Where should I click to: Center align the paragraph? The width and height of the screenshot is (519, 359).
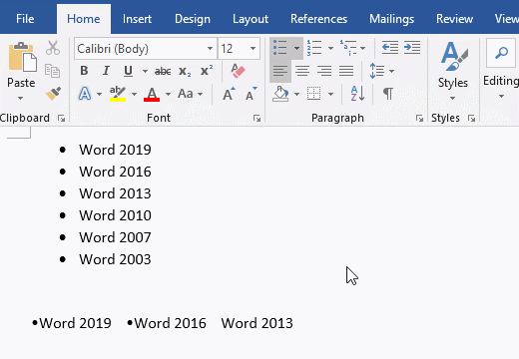coord(302,71)
